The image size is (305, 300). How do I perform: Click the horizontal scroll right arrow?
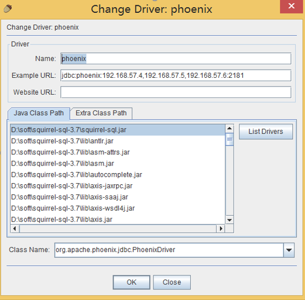[x=221, y=229]
